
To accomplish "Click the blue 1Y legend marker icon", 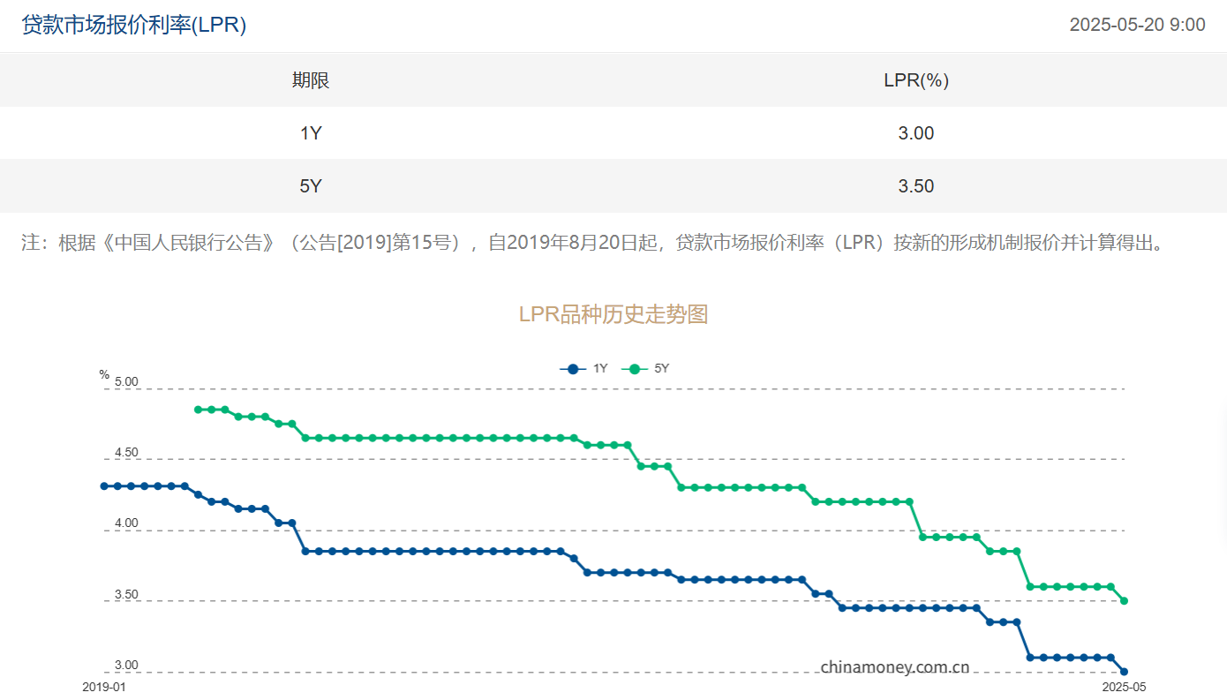I will 573,369.
